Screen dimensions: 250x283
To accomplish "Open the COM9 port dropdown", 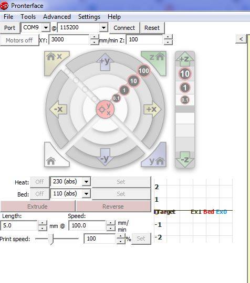I will [x=46, y=28].
